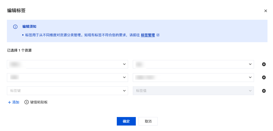Click the 编辑须知 info icon

15,27
